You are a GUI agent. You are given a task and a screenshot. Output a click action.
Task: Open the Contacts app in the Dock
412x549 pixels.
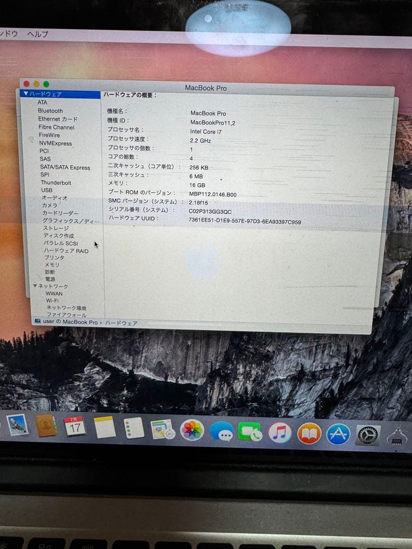pos(46,425)
